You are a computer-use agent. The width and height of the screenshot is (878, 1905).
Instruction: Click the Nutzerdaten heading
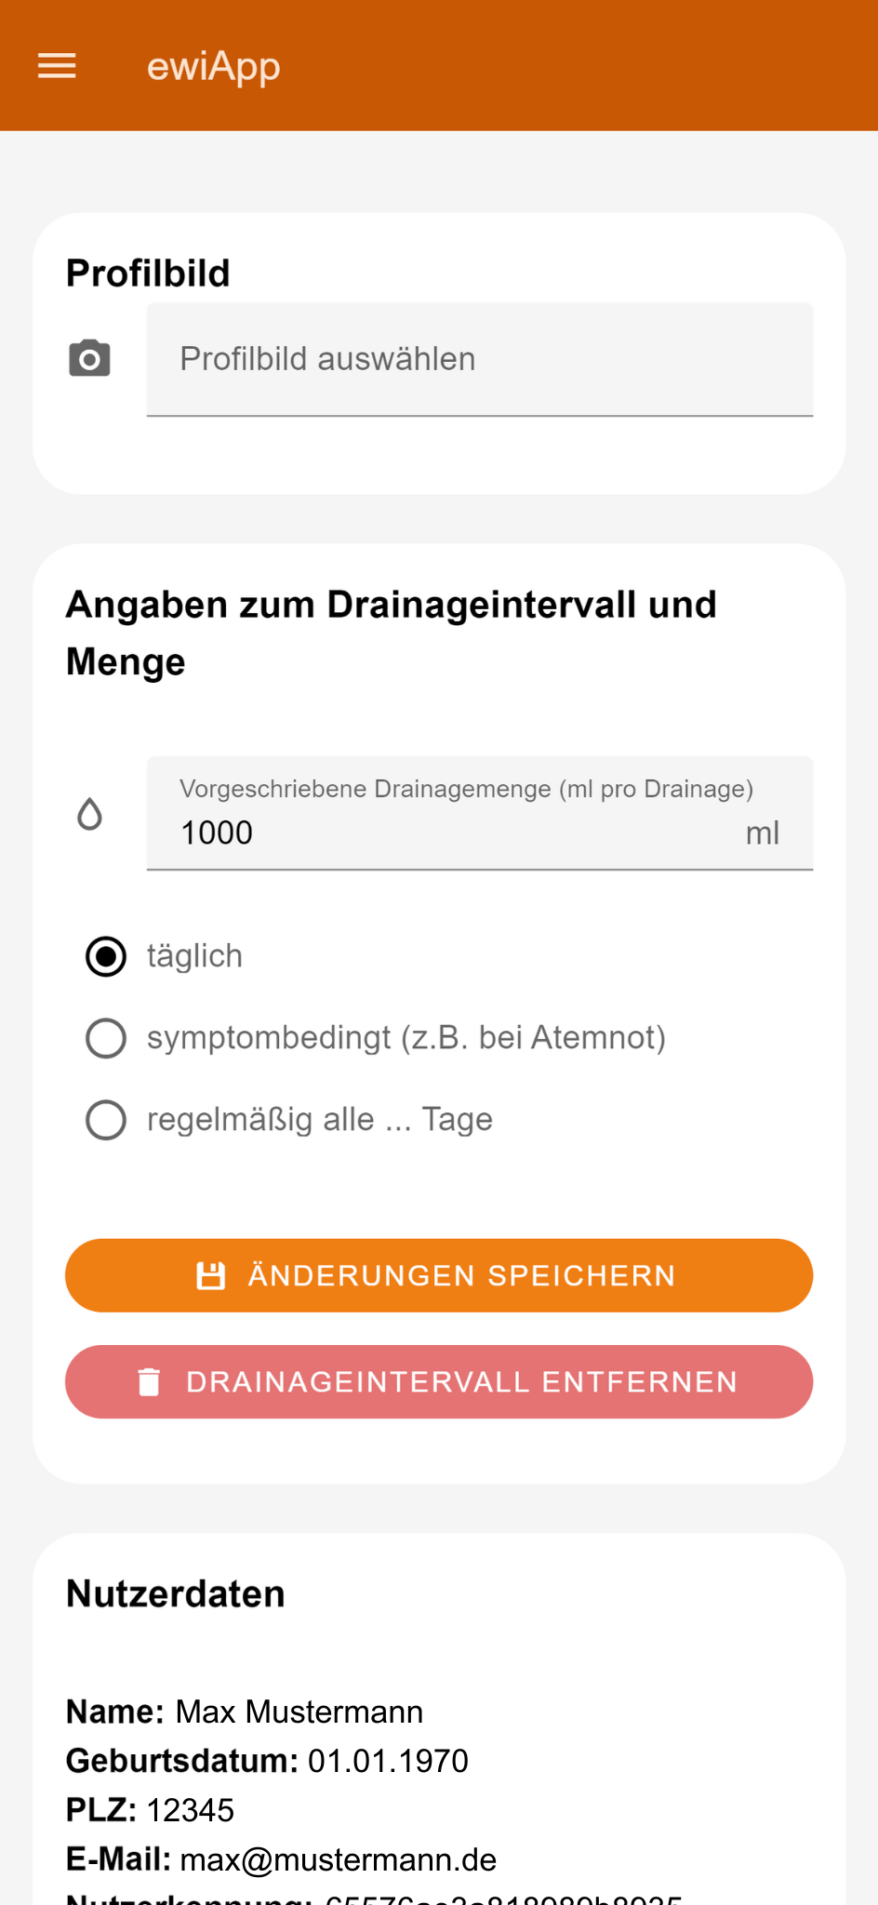tap(176, 1593)
